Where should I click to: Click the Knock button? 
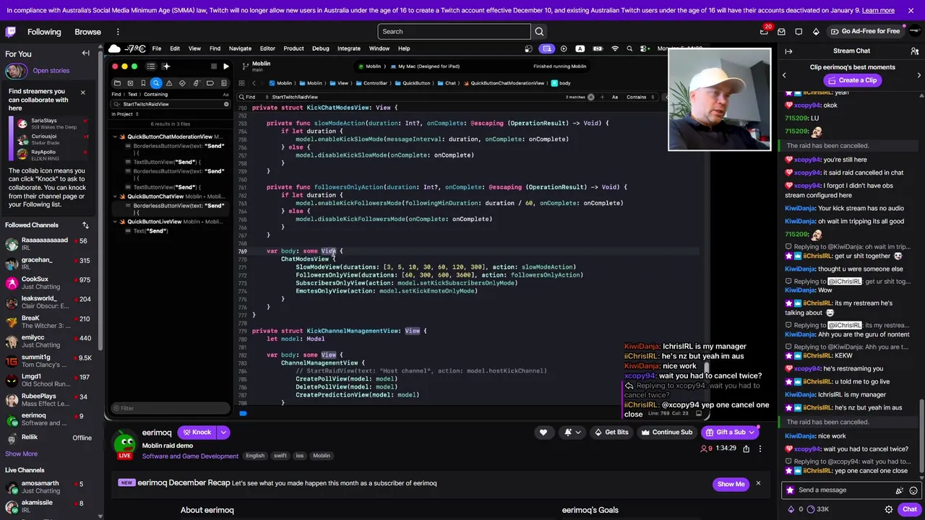pos(197,433)
